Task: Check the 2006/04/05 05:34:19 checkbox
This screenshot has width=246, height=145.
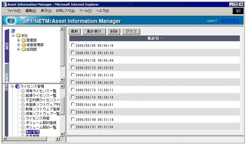Action: (x=73, y=45)
